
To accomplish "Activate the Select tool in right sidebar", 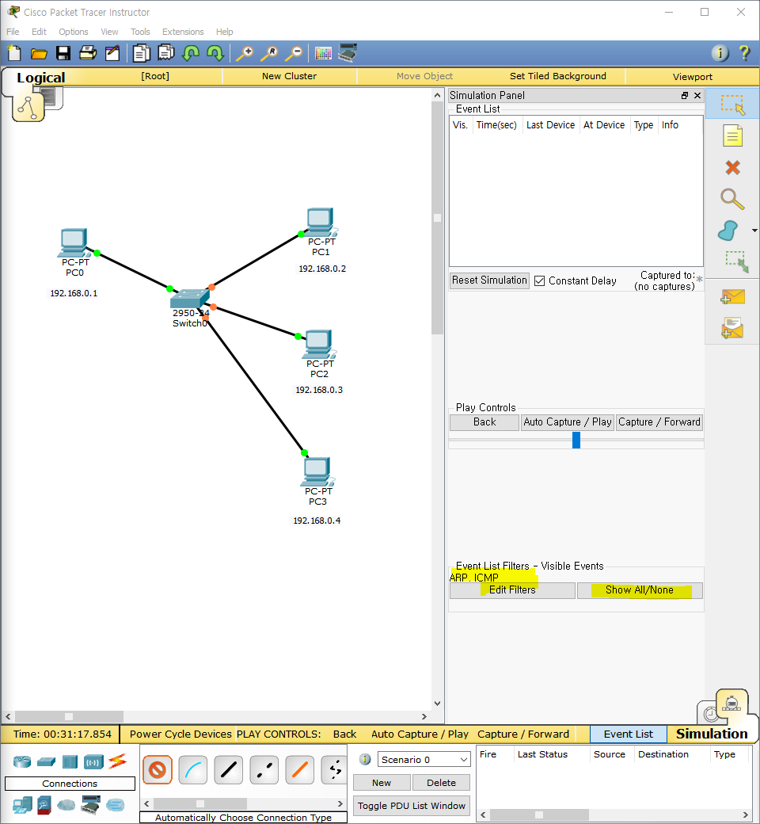I will (732, 104).
